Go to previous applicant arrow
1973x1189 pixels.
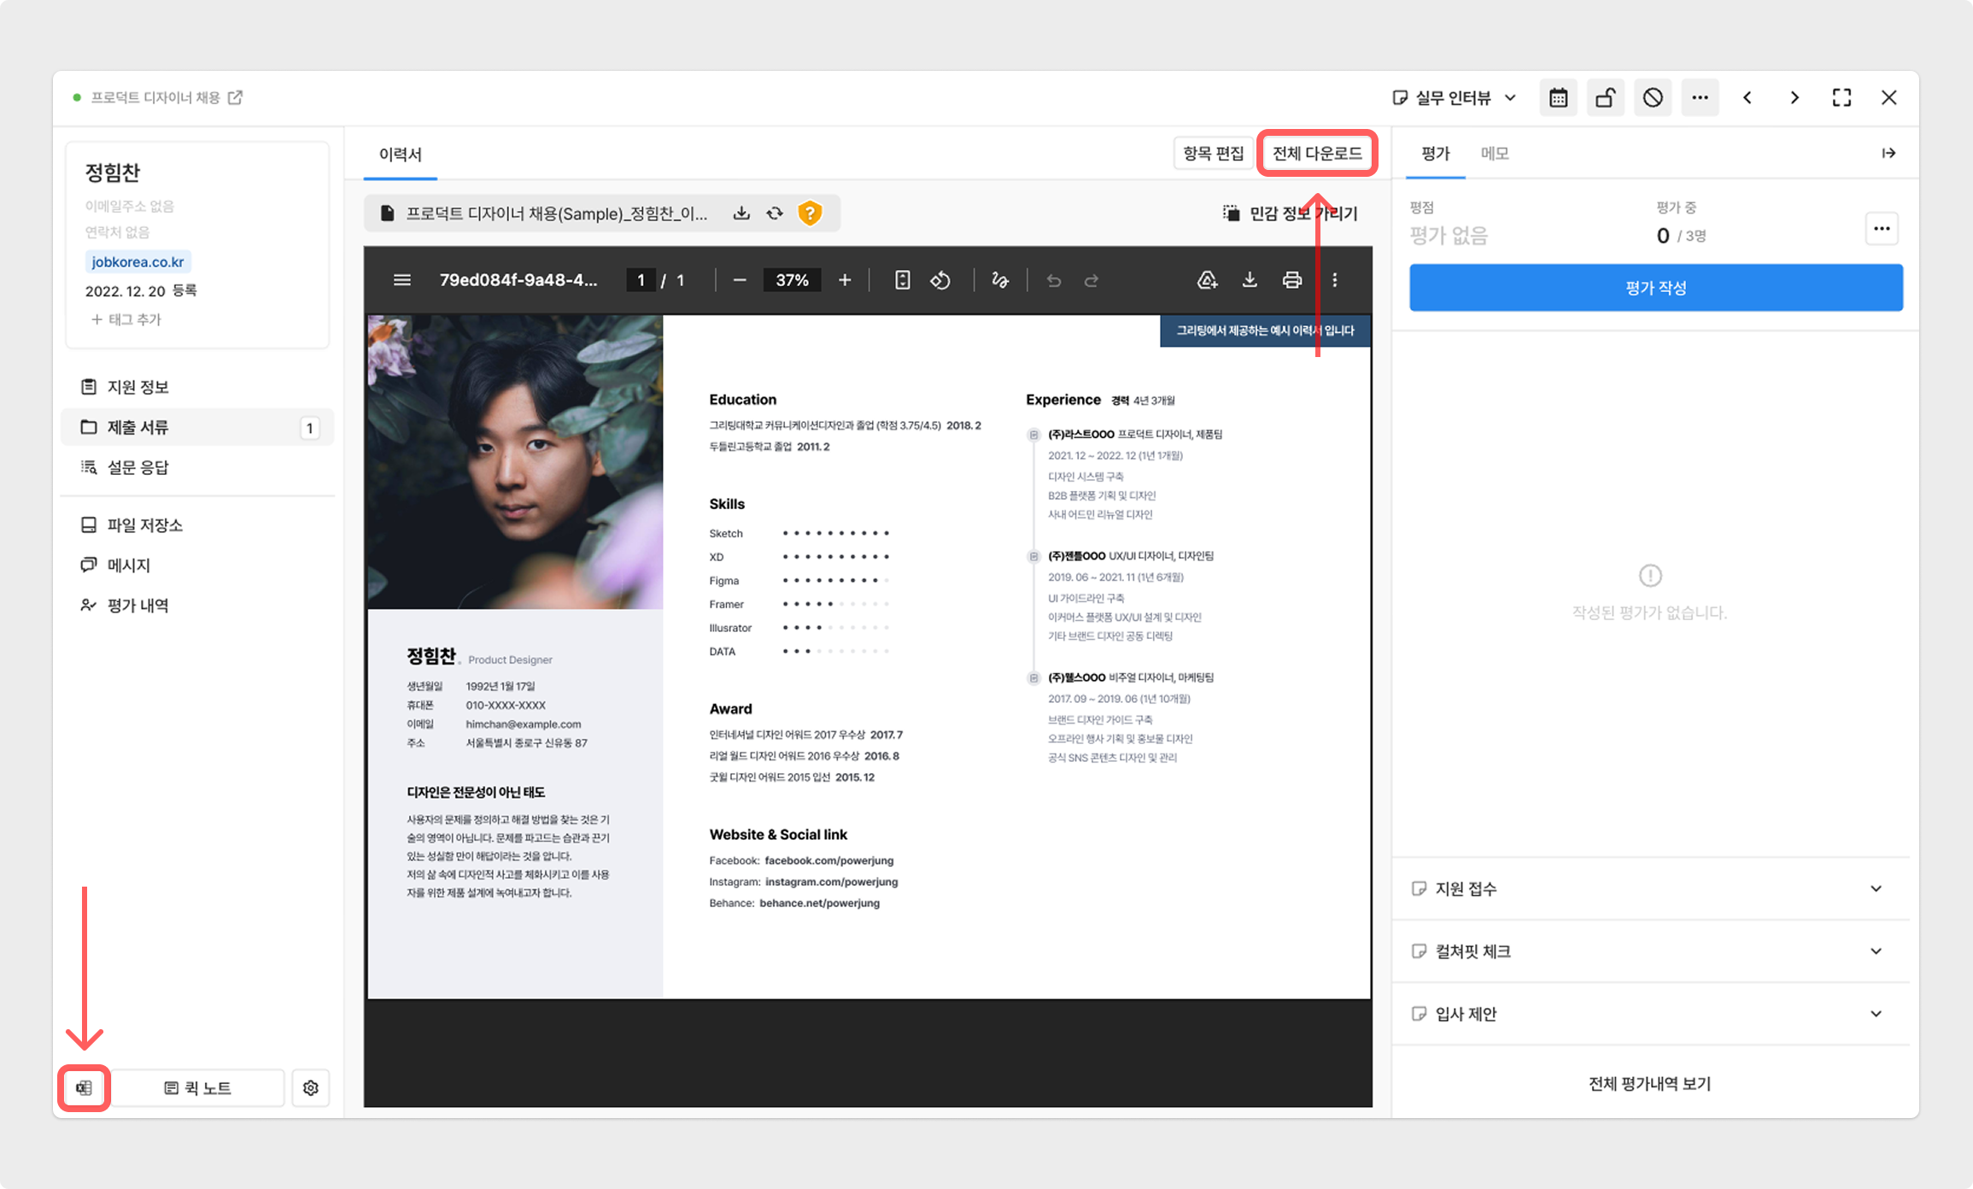[1748, 98]
